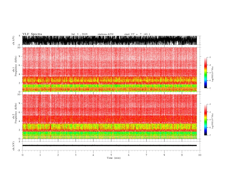Click the '-3' label on upper colorbar
Screen dimensions: 225x174
(209, 57)
